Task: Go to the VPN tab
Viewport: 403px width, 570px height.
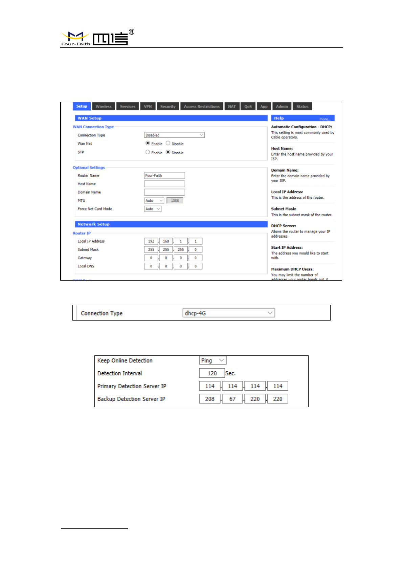Action: tap(148, 107)
